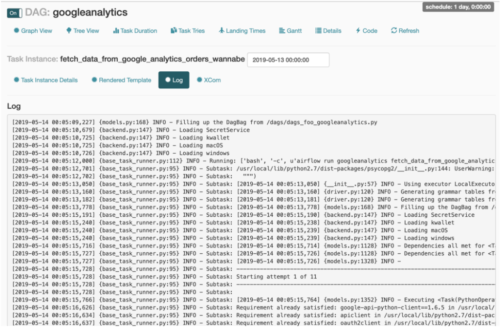Click the XCom gear icon
Viewport: 502px width, 328px height.
pos(199,80)
